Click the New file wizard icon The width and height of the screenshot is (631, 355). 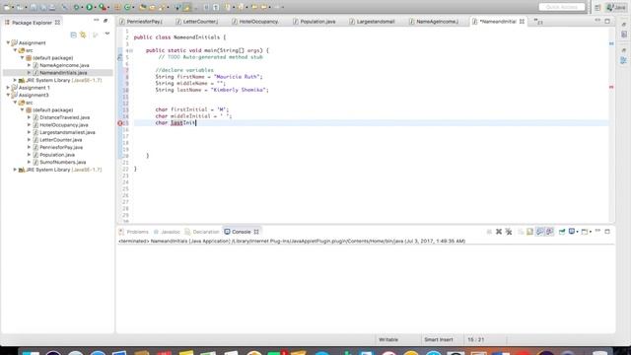click(x=7, y=7)
